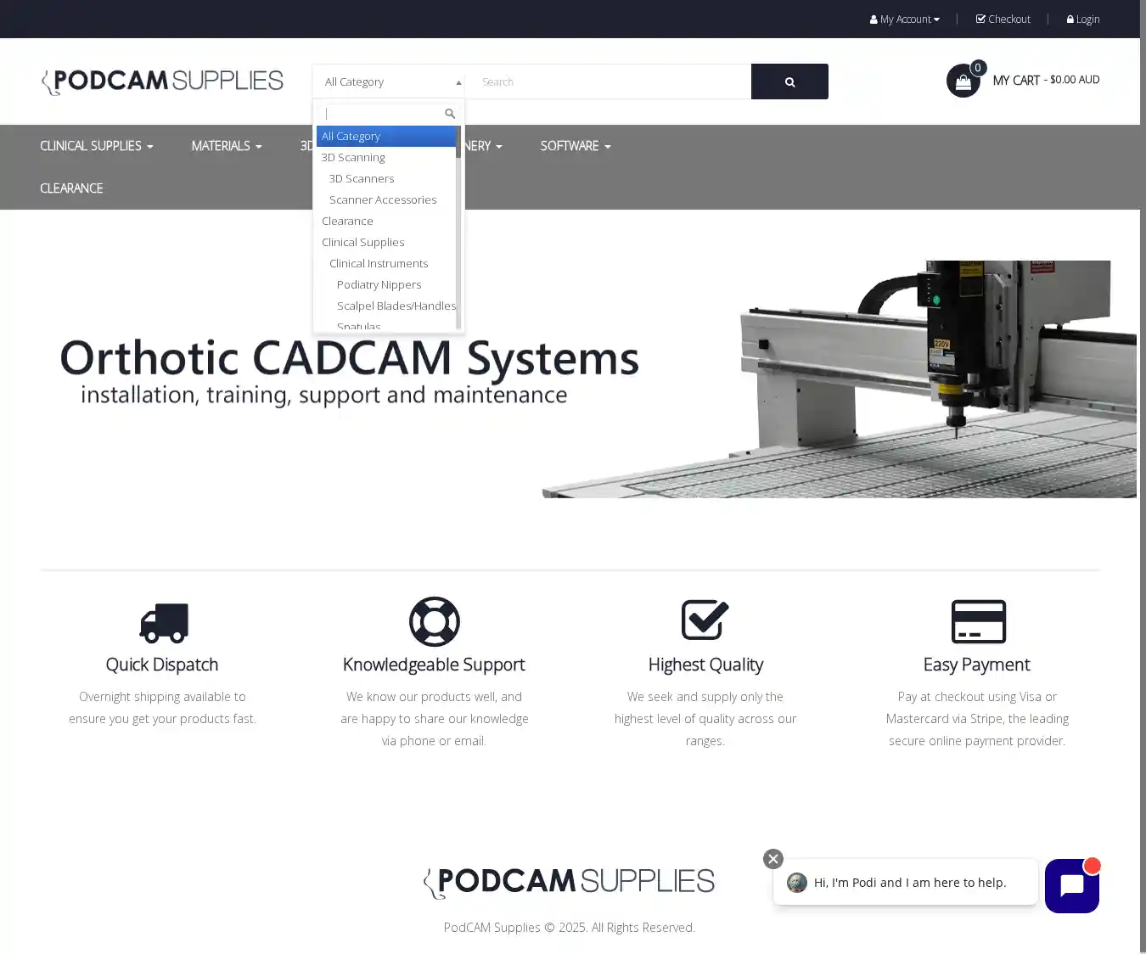
Task: Click the Quick Dispatch truck icon
Action: [163, 622]
